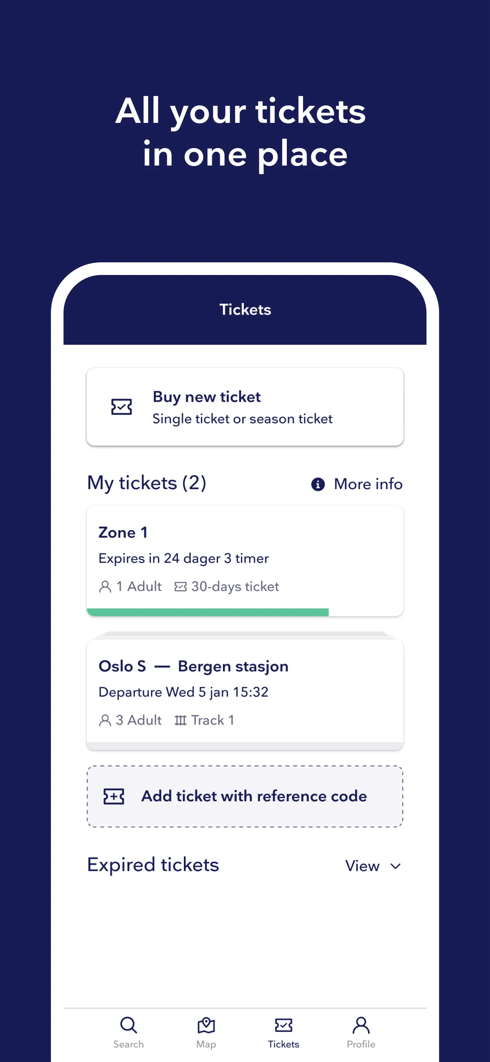This screenshot has width=490, height=1062.
Task: Select the Tickets icon in bottom bar
Action: click(283, 1025)
